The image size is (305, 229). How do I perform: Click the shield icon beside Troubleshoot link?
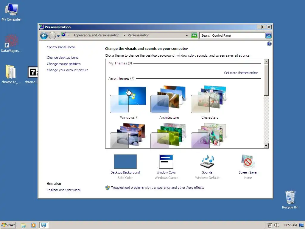tap(107, 188)
